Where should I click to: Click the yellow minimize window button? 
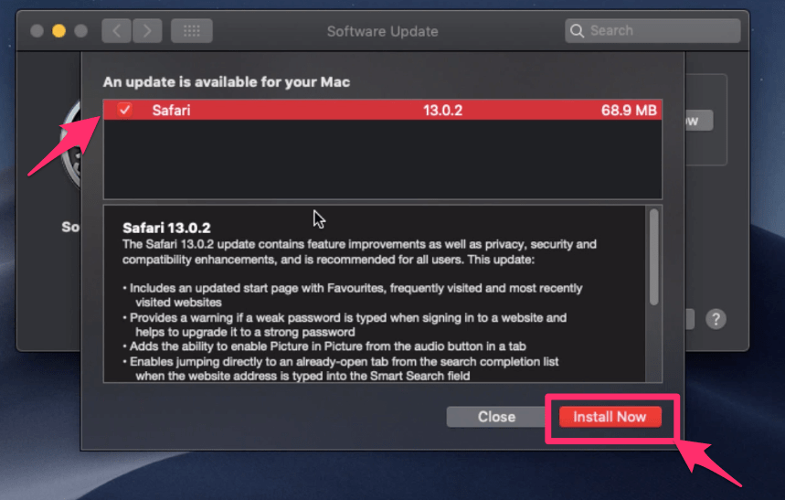[59, 30]
